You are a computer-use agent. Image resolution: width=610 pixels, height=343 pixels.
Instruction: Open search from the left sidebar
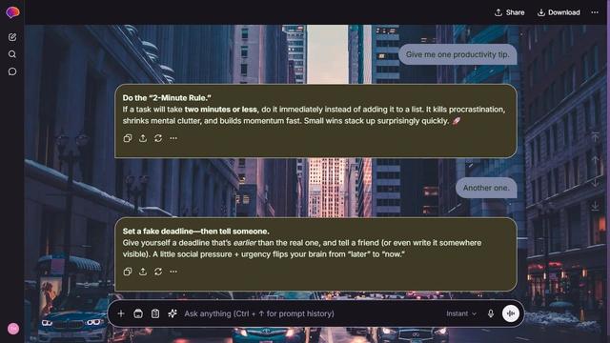click(x=12, y=54)
